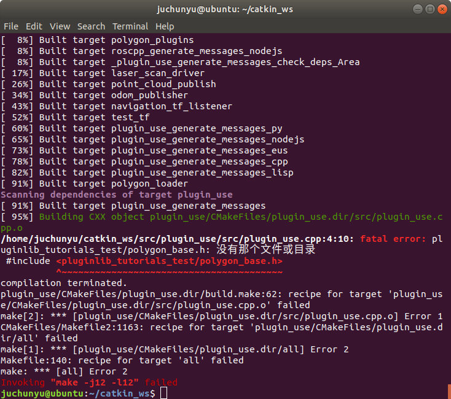Click 'plugin_use_generate_messages_eus' text
The width and height of the screenshot is (451, 399).
click(199, 150)
